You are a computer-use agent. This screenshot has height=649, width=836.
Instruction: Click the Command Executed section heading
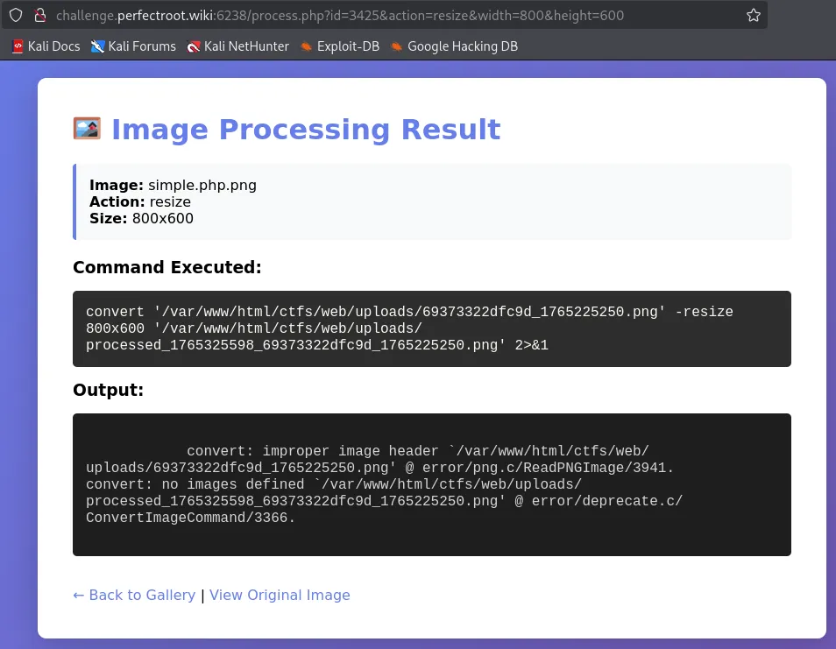coord(166,268)
